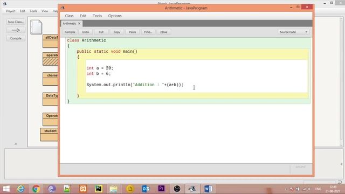Click the 'int a = 20;' line

100,68
